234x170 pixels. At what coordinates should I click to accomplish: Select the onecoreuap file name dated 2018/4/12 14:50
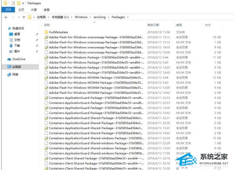[x=96, y=47]
